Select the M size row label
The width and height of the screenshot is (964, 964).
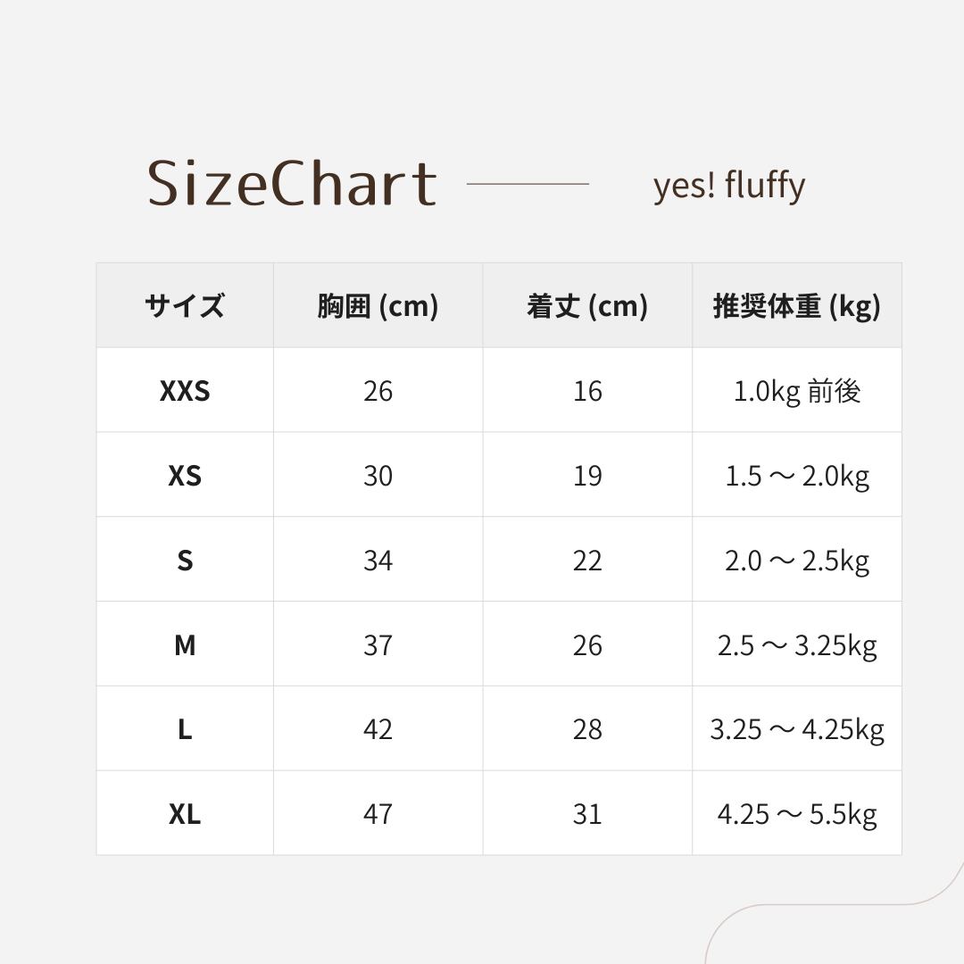coord(185,645)
